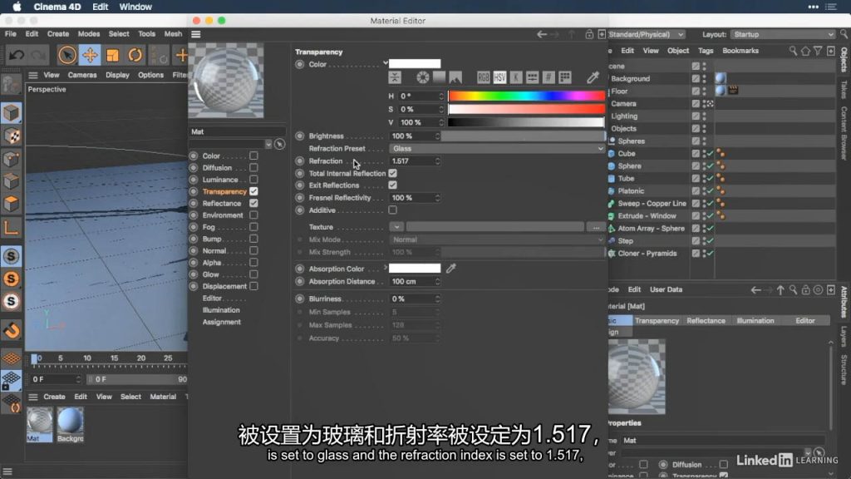Click the Refraction value stepper
The height and width of the screenshot is (479, 851).
point(437,161)
